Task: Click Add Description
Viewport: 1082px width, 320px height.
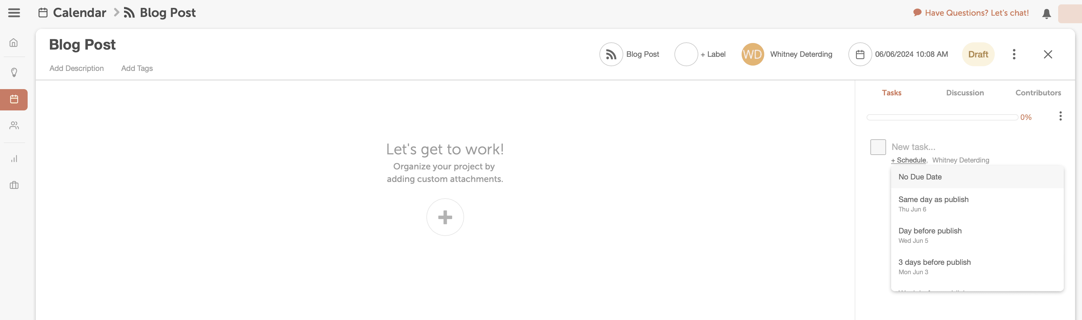Action: (x=76, y=68)
